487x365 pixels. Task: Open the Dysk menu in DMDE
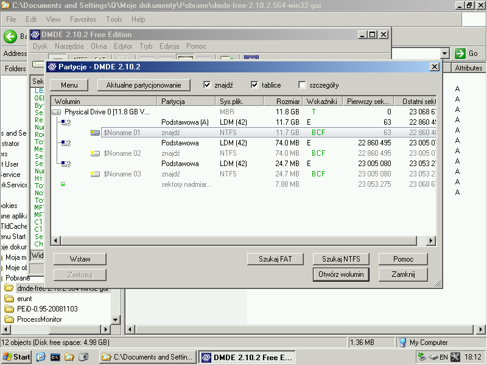pos(40,46)
